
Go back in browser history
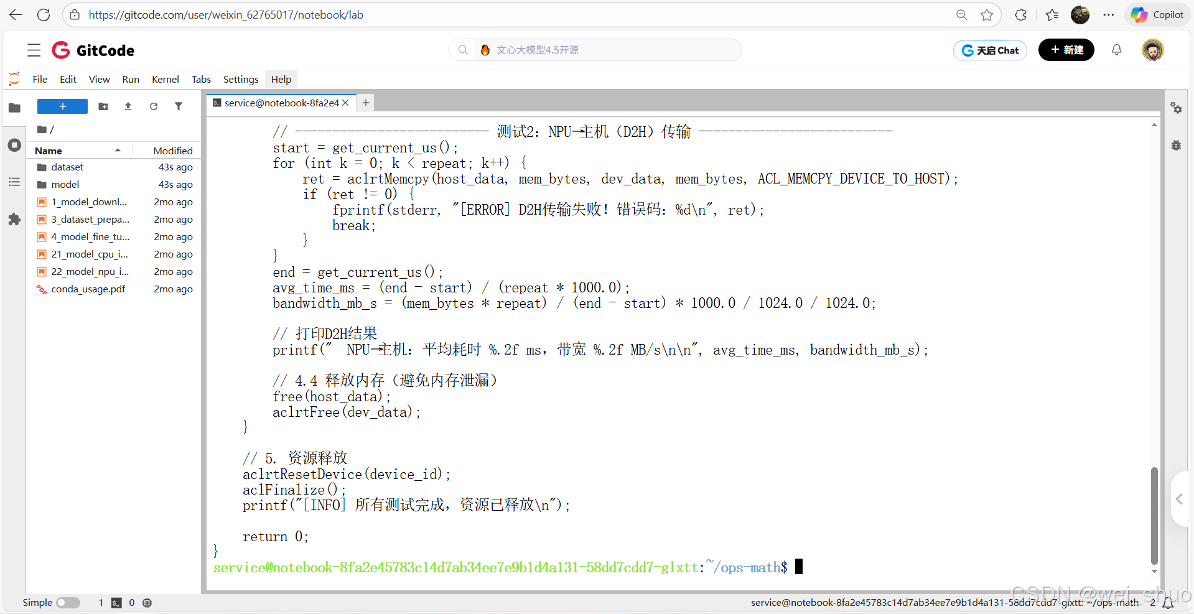[16, 15]
